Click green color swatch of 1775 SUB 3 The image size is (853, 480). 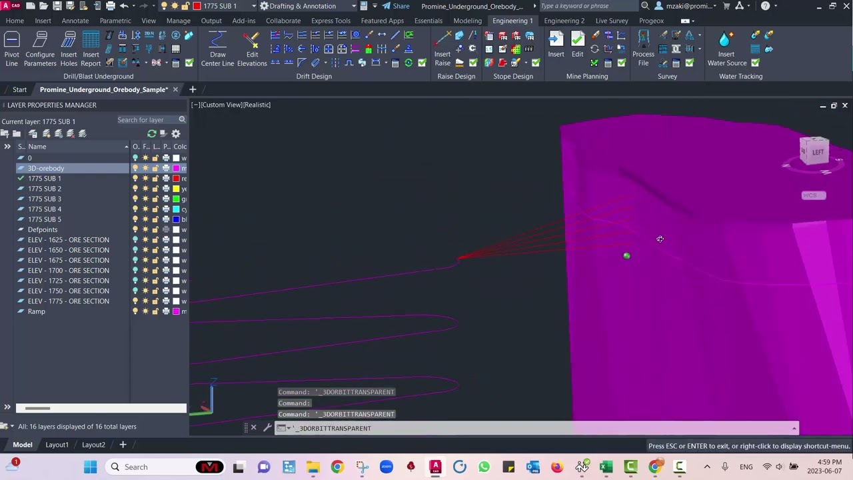point(176,199)
